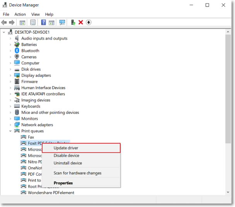Viewport: 235px width, 207px height.
Task: Click the Network adapters icon
Action: click(x=17, y=125)
